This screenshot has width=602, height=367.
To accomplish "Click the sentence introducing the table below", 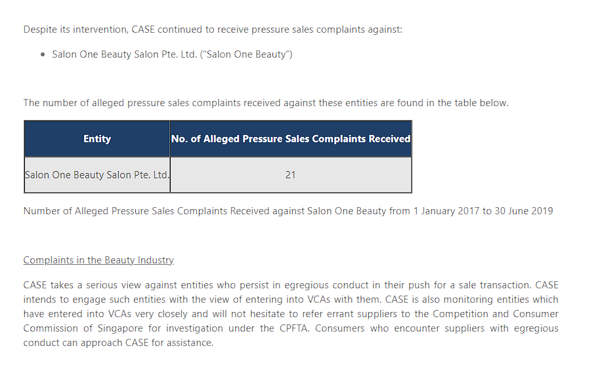I will 266,103.
